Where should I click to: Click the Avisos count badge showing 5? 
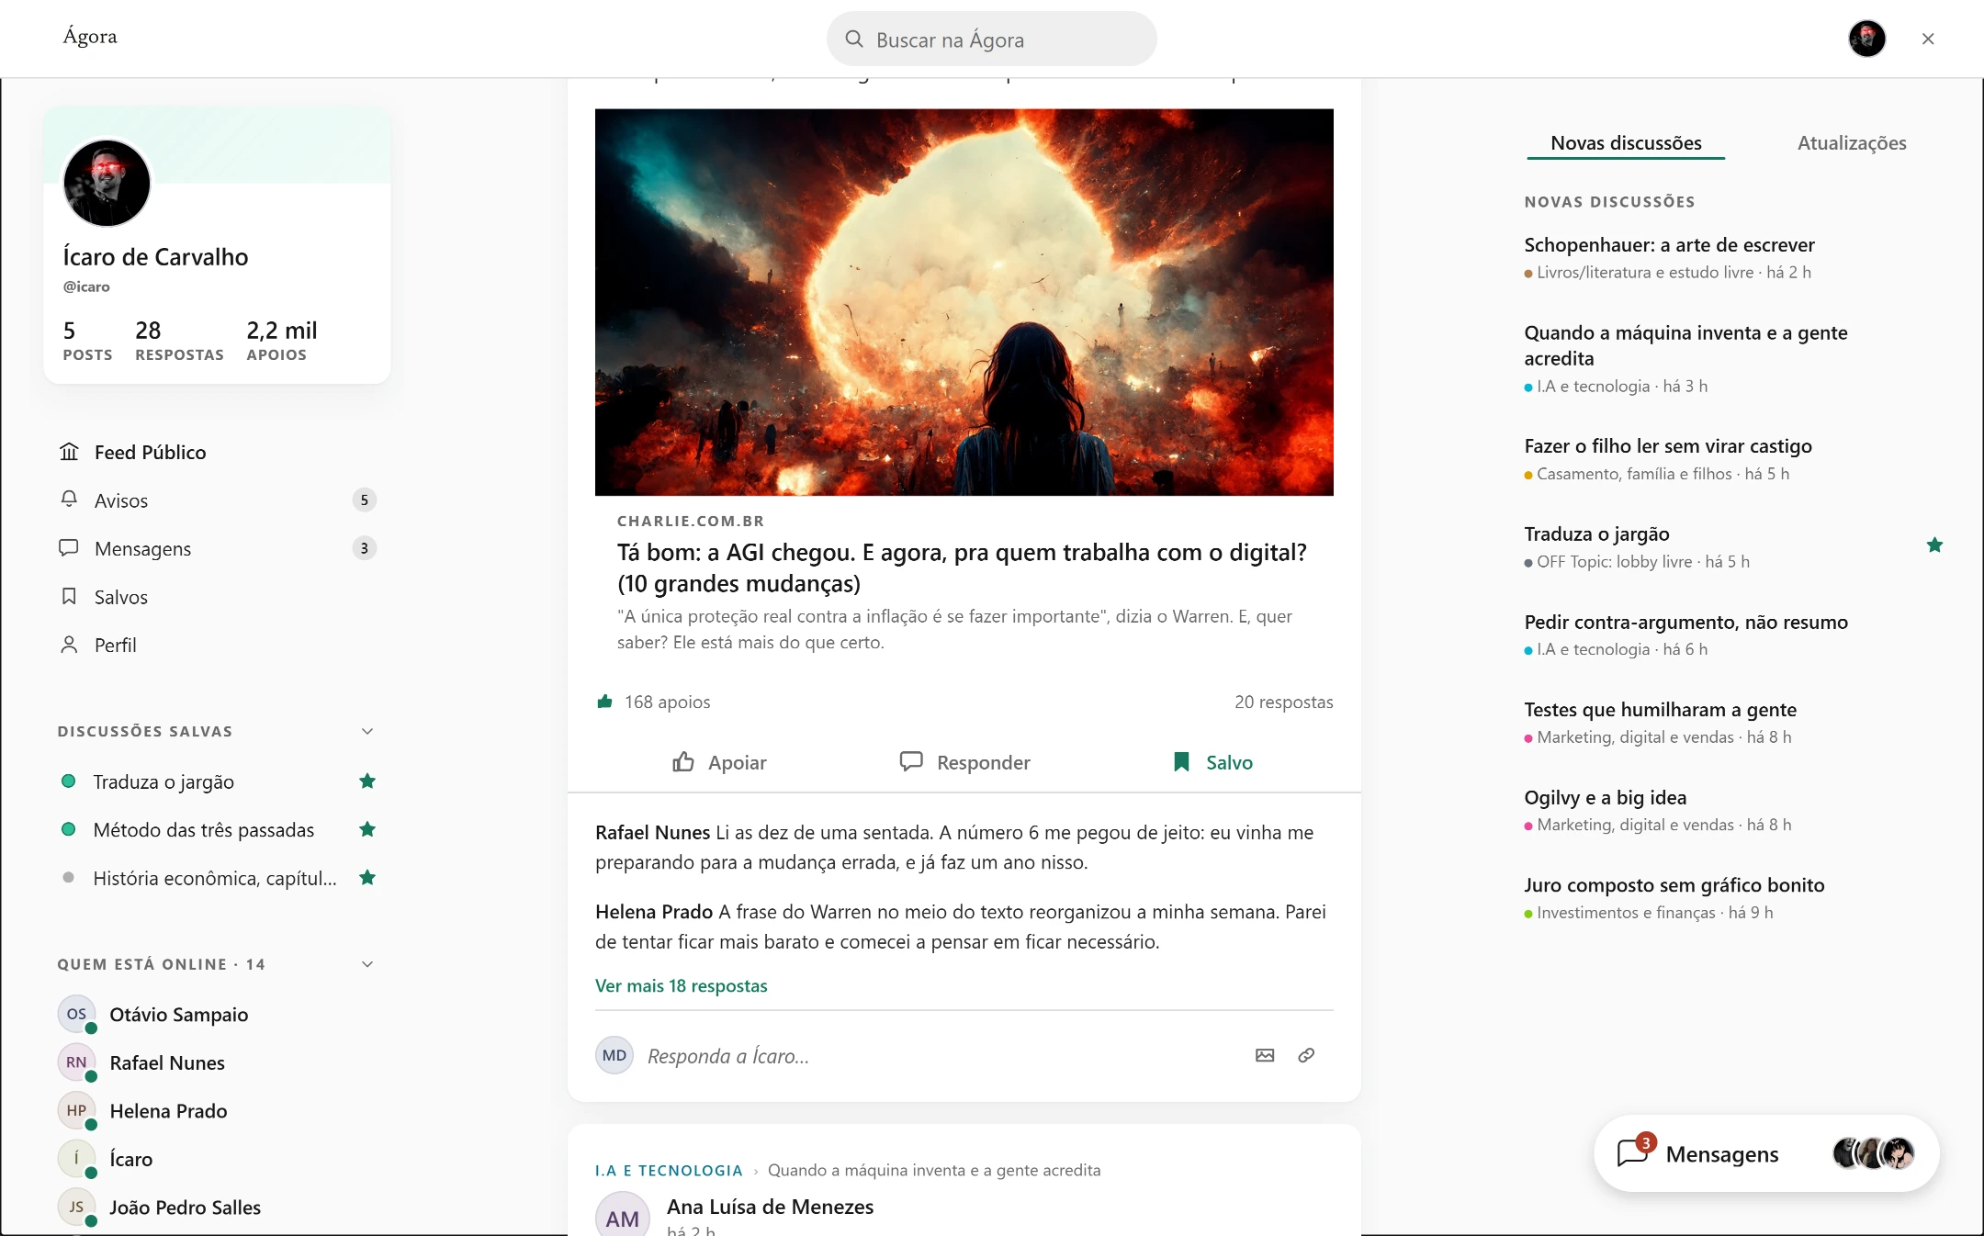click(x=365, y=500)
